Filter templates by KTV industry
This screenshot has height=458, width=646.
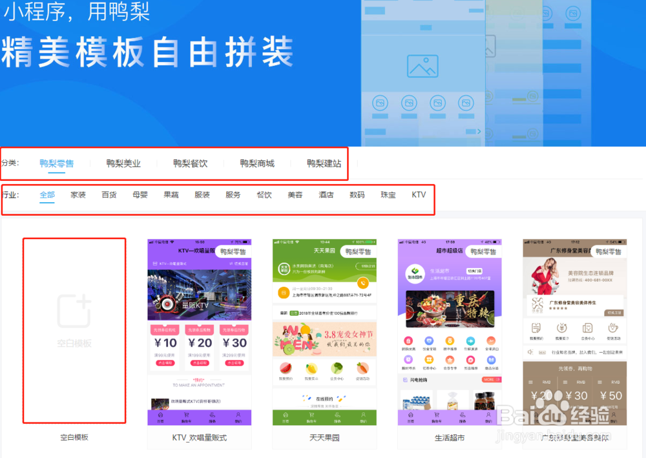pyautogui.click(x=419, y=194)
